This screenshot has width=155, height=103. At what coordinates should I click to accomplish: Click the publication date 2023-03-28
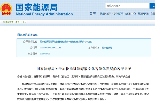pyautogui.click(x=45, y=54)
